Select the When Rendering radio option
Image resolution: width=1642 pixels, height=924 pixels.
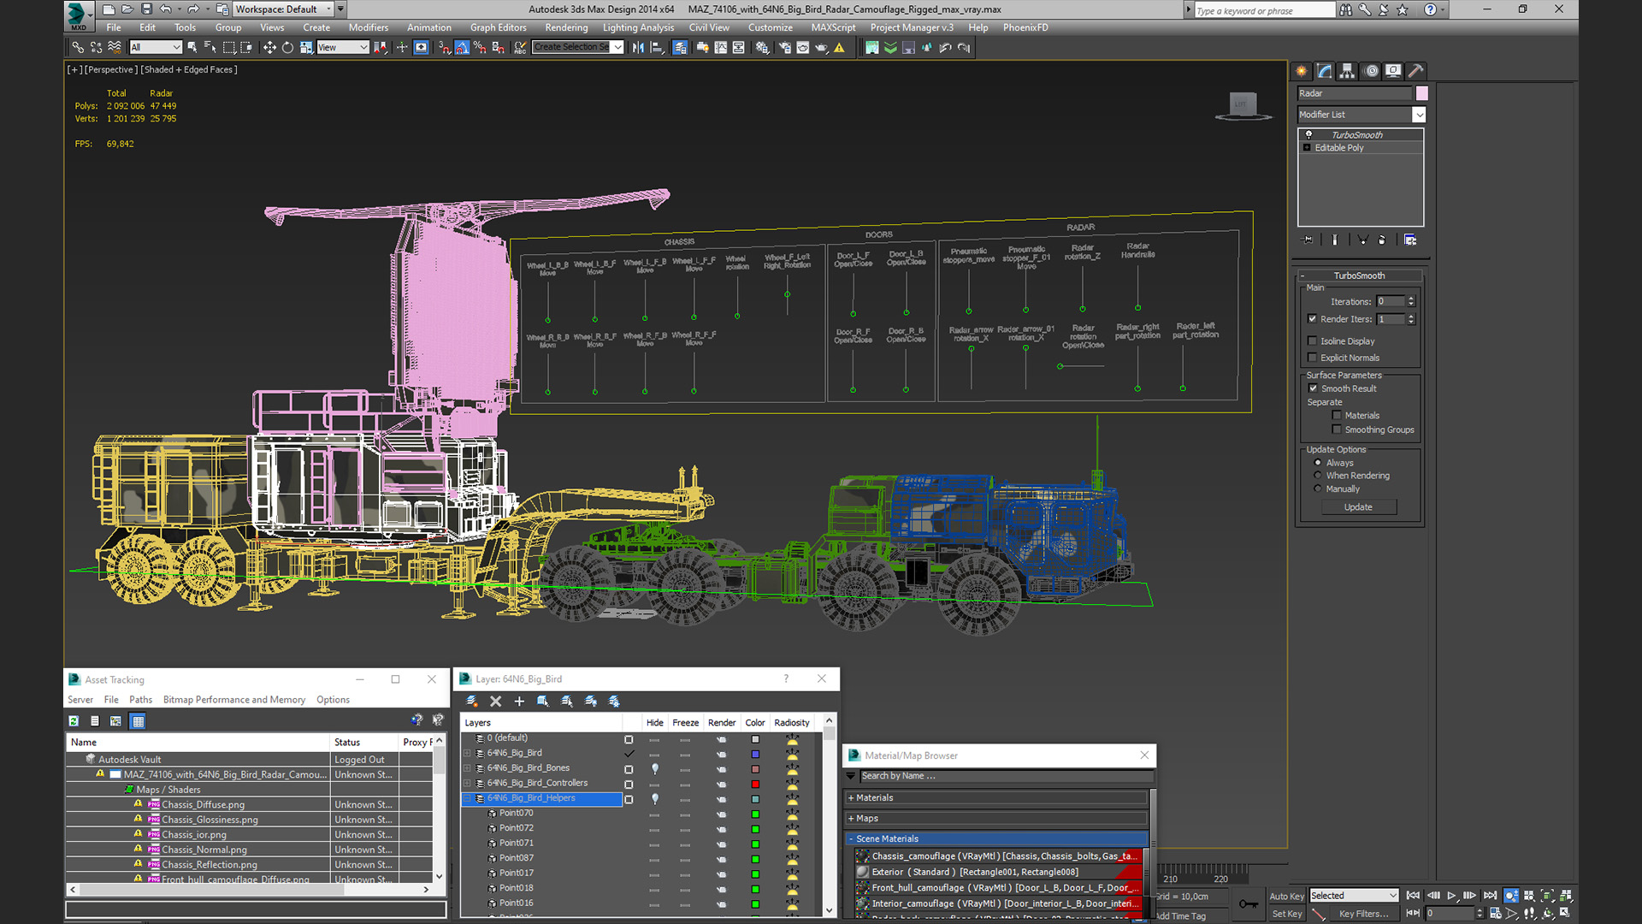coord(1318,476)
